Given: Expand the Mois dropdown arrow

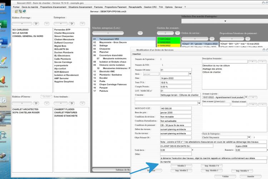Looking at the screenshot, I should click(190, 74).
